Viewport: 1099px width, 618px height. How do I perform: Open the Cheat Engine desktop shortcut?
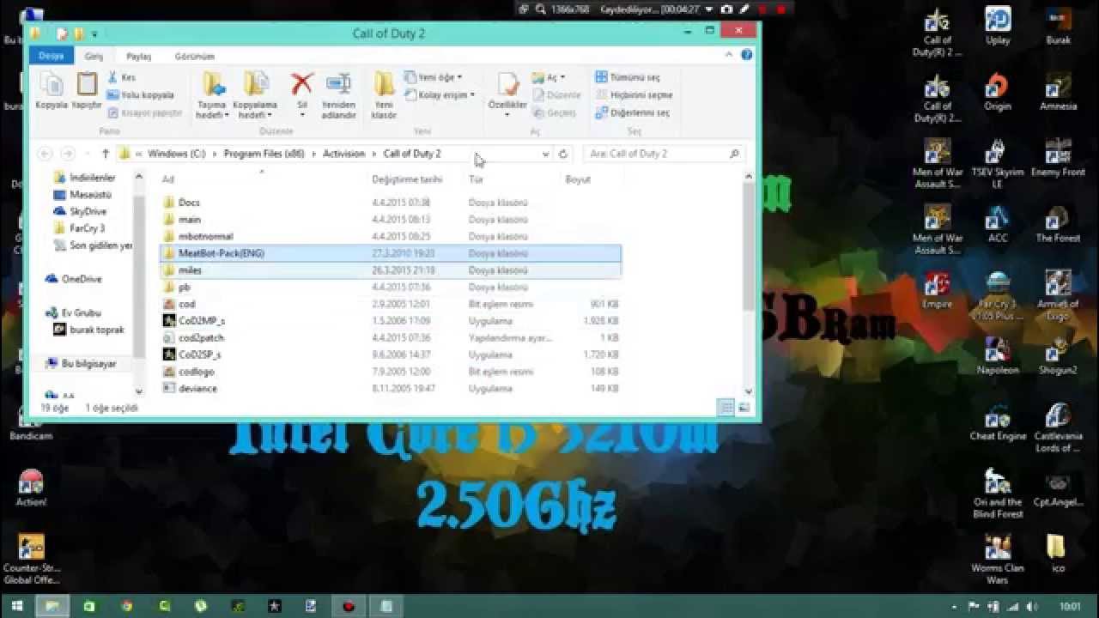[x=998, y=422]
